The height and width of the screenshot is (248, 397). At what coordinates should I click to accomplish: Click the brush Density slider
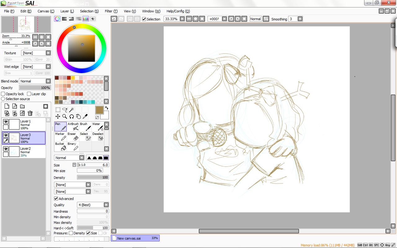(x=93, y=178)
